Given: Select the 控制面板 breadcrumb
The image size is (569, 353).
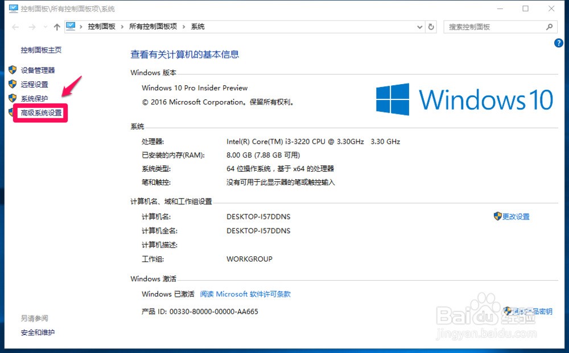Looking at the screenshot, I should pyautogui.click(x=102, y=27).
